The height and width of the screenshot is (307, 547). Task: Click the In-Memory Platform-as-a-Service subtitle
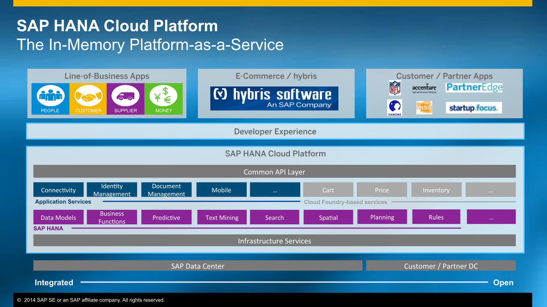[150, 45]
